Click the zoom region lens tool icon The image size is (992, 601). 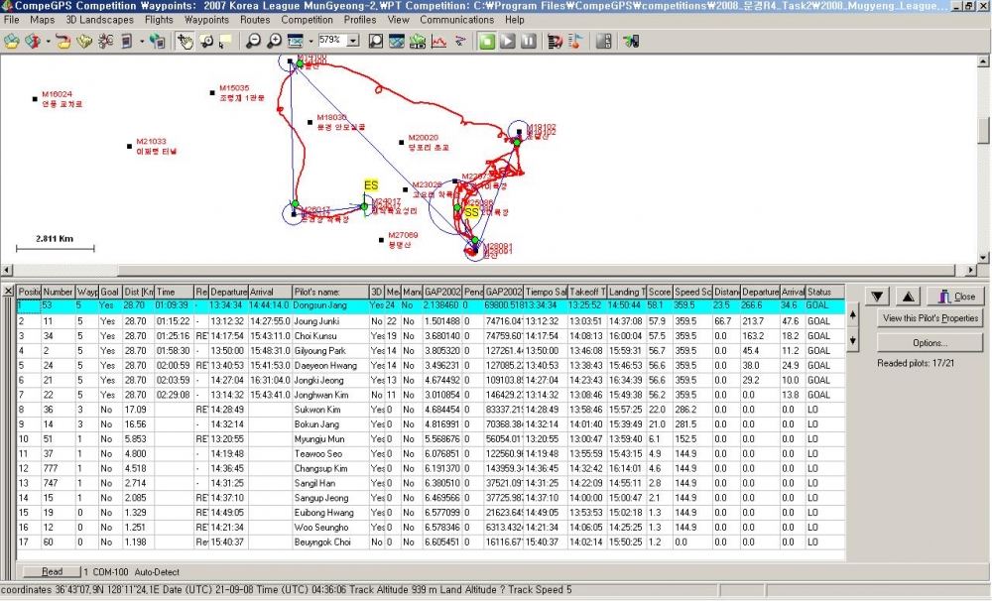coord(206,42)
